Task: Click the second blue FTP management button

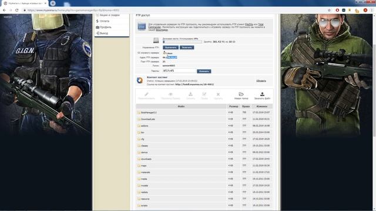Action: click(187, 47)
